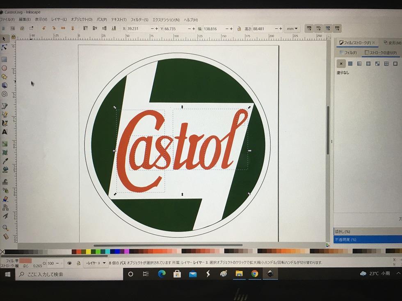Raise selection to top
402x301 pixels.
[x=85, y=28]
